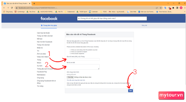The image size is (186, 102).
Task: Click the lock icon in address bar
Action: point(17,8)
